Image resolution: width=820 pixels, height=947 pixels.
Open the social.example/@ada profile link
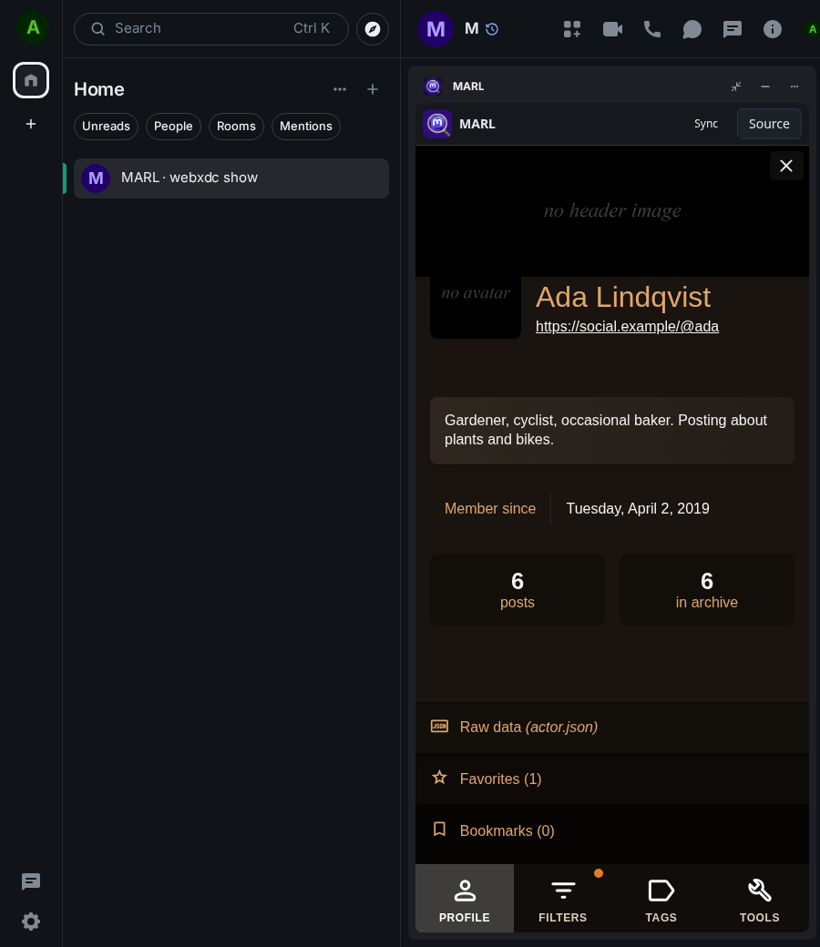(627, 326)
